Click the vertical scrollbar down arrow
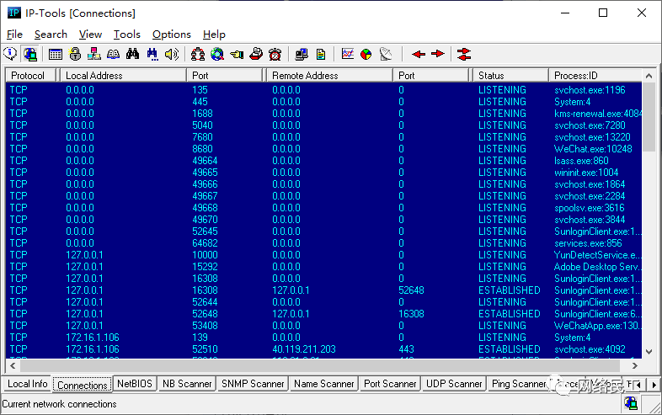Viewport: 662px width, 415px height. point(649,352)
